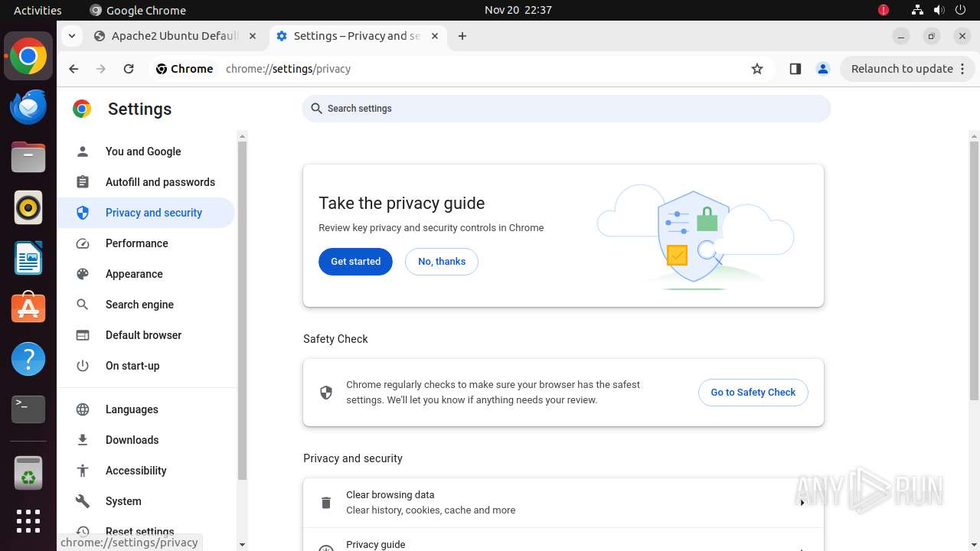Open the Activities overview
This screenshot has height=551, width=980.
click(38, 10)
